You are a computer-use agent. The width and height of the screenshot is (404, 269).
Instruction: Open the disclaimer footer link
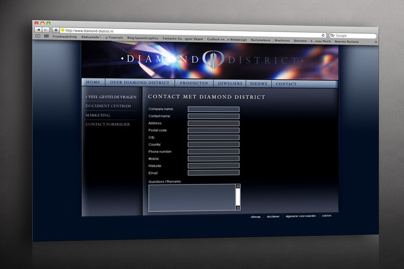pos(273,217)
